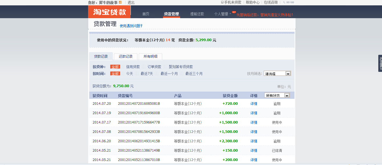382x165 pixels.
Task: Click the V2 badge beside the username
Action: click(120, 2)
